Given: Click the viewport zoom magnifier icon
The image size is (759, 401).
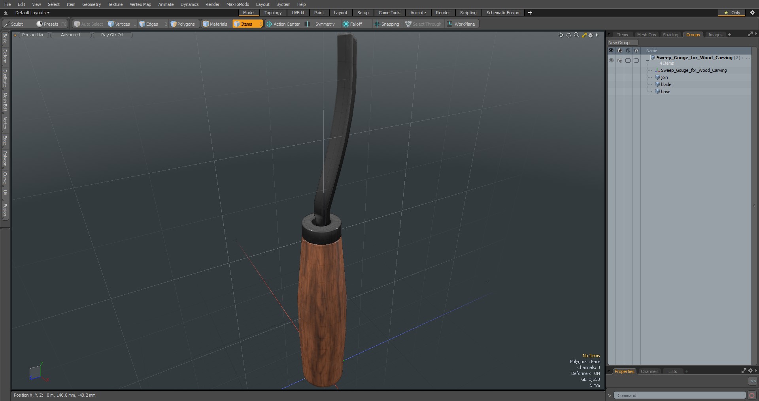Looking at the screenshot, I should tap(576, 35).
